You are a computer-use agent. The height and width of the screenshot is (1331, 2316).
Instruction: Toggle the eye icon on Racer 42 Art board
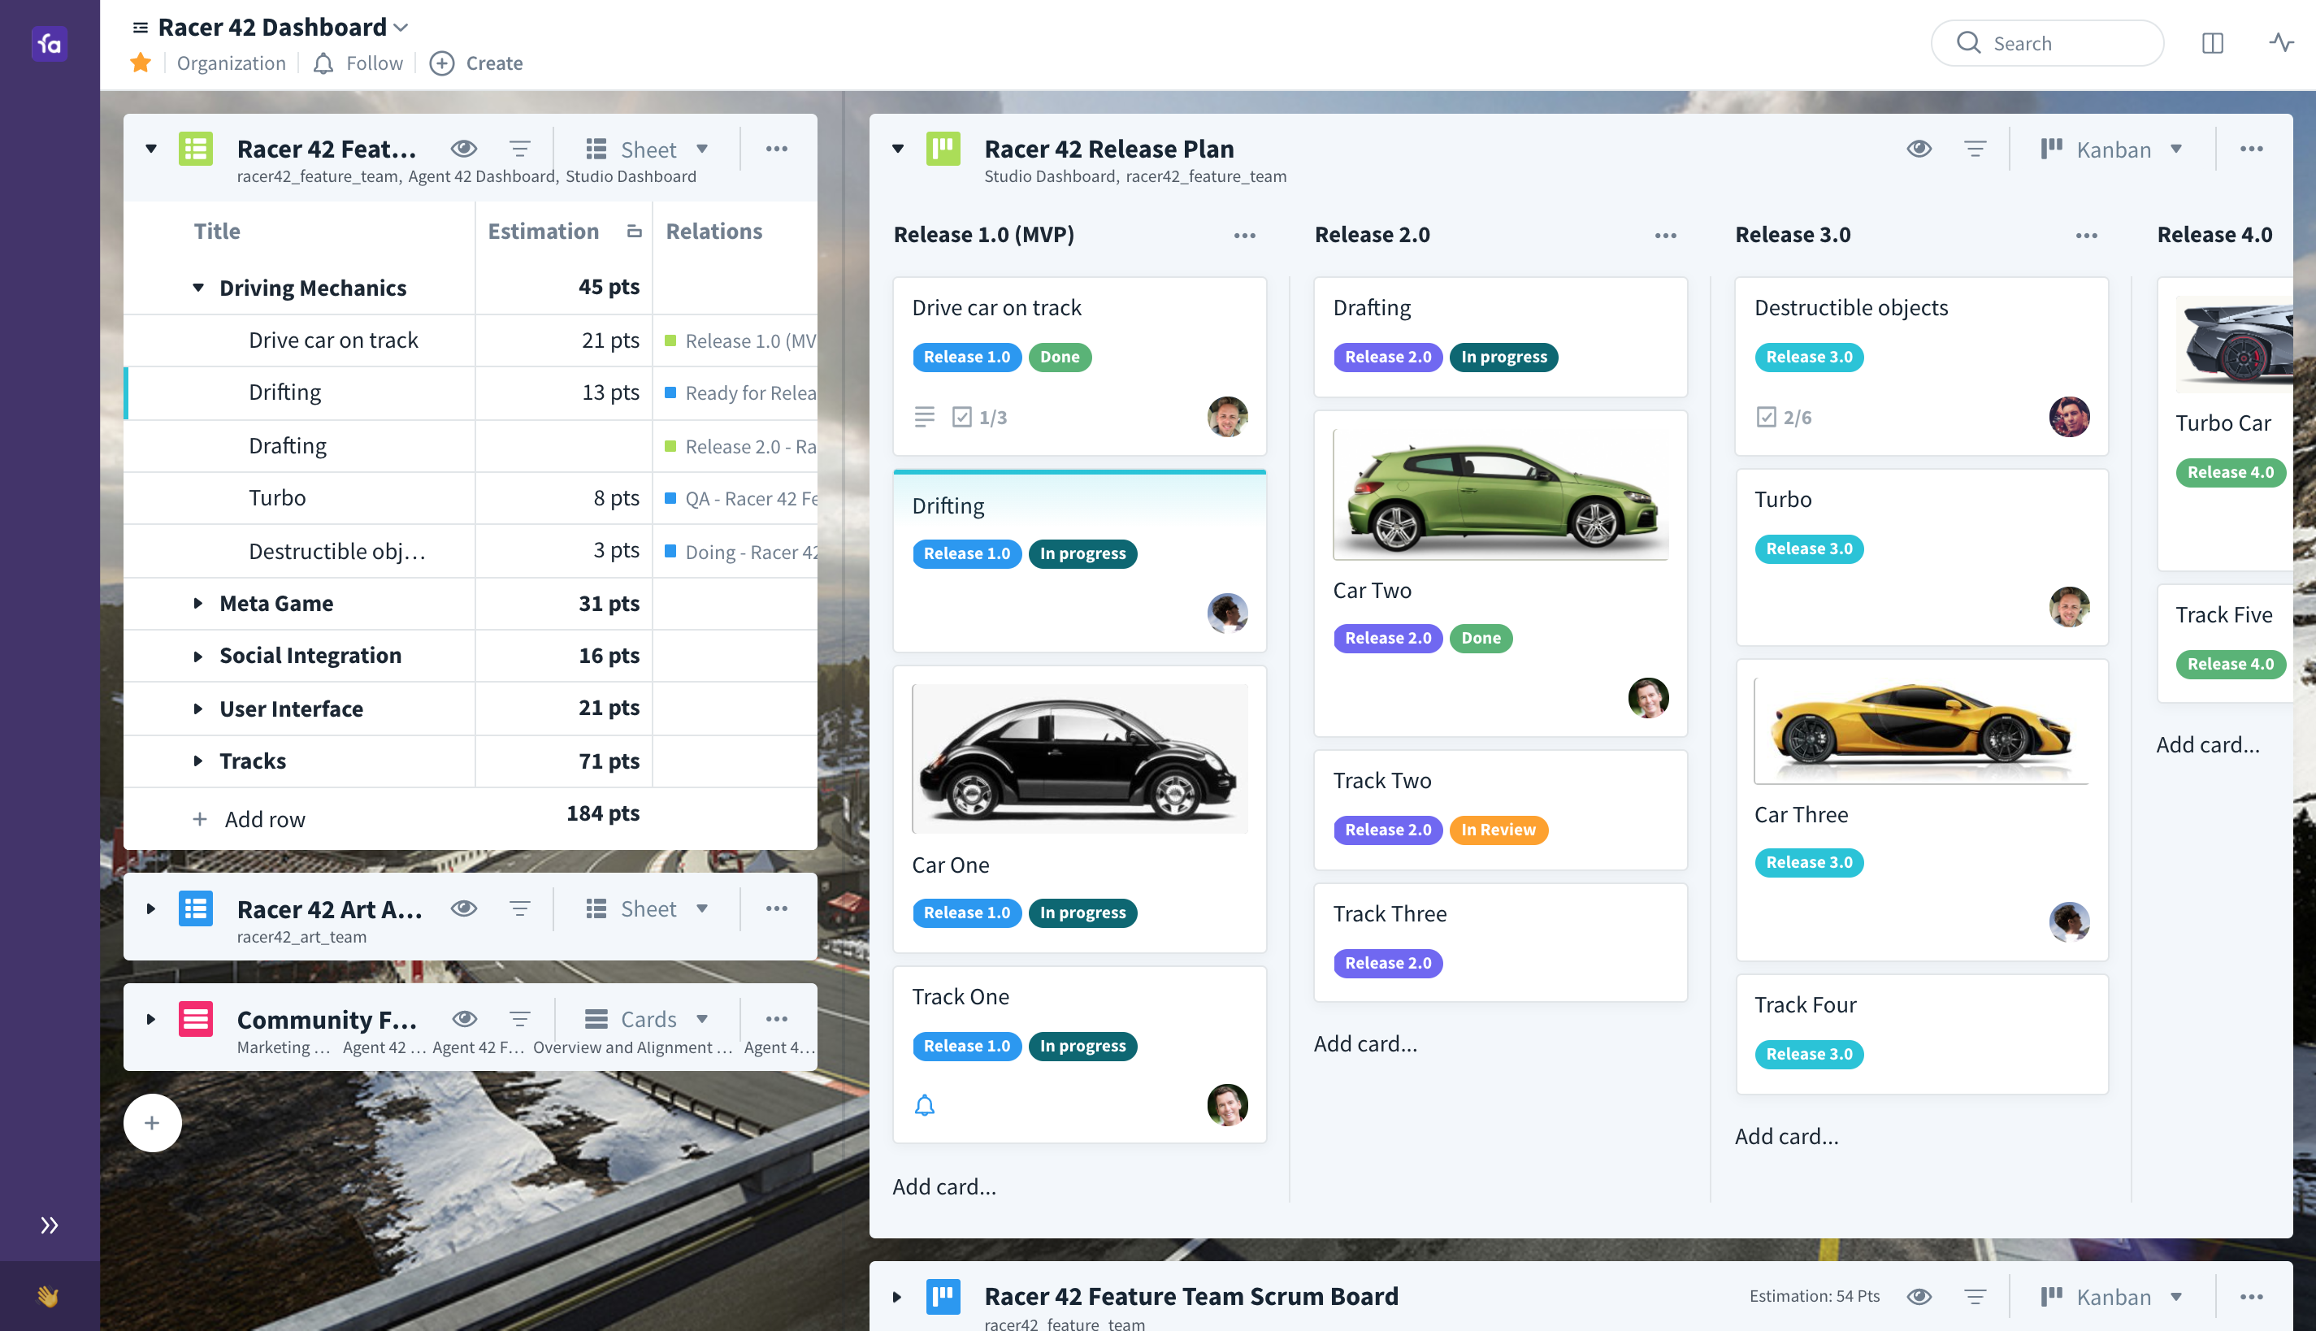(464, 908)
